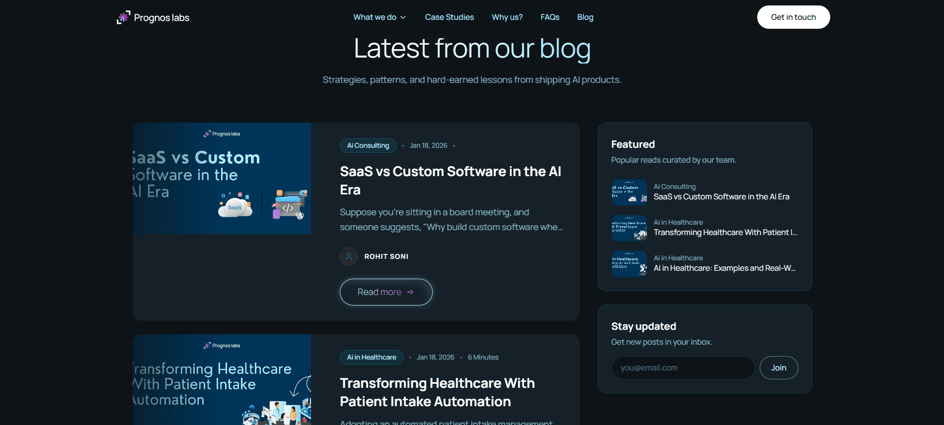Open featured AI in Healthcare: Examples link
Image resolution: width=944 pixels, height=425 pixels.
(724, 268)
